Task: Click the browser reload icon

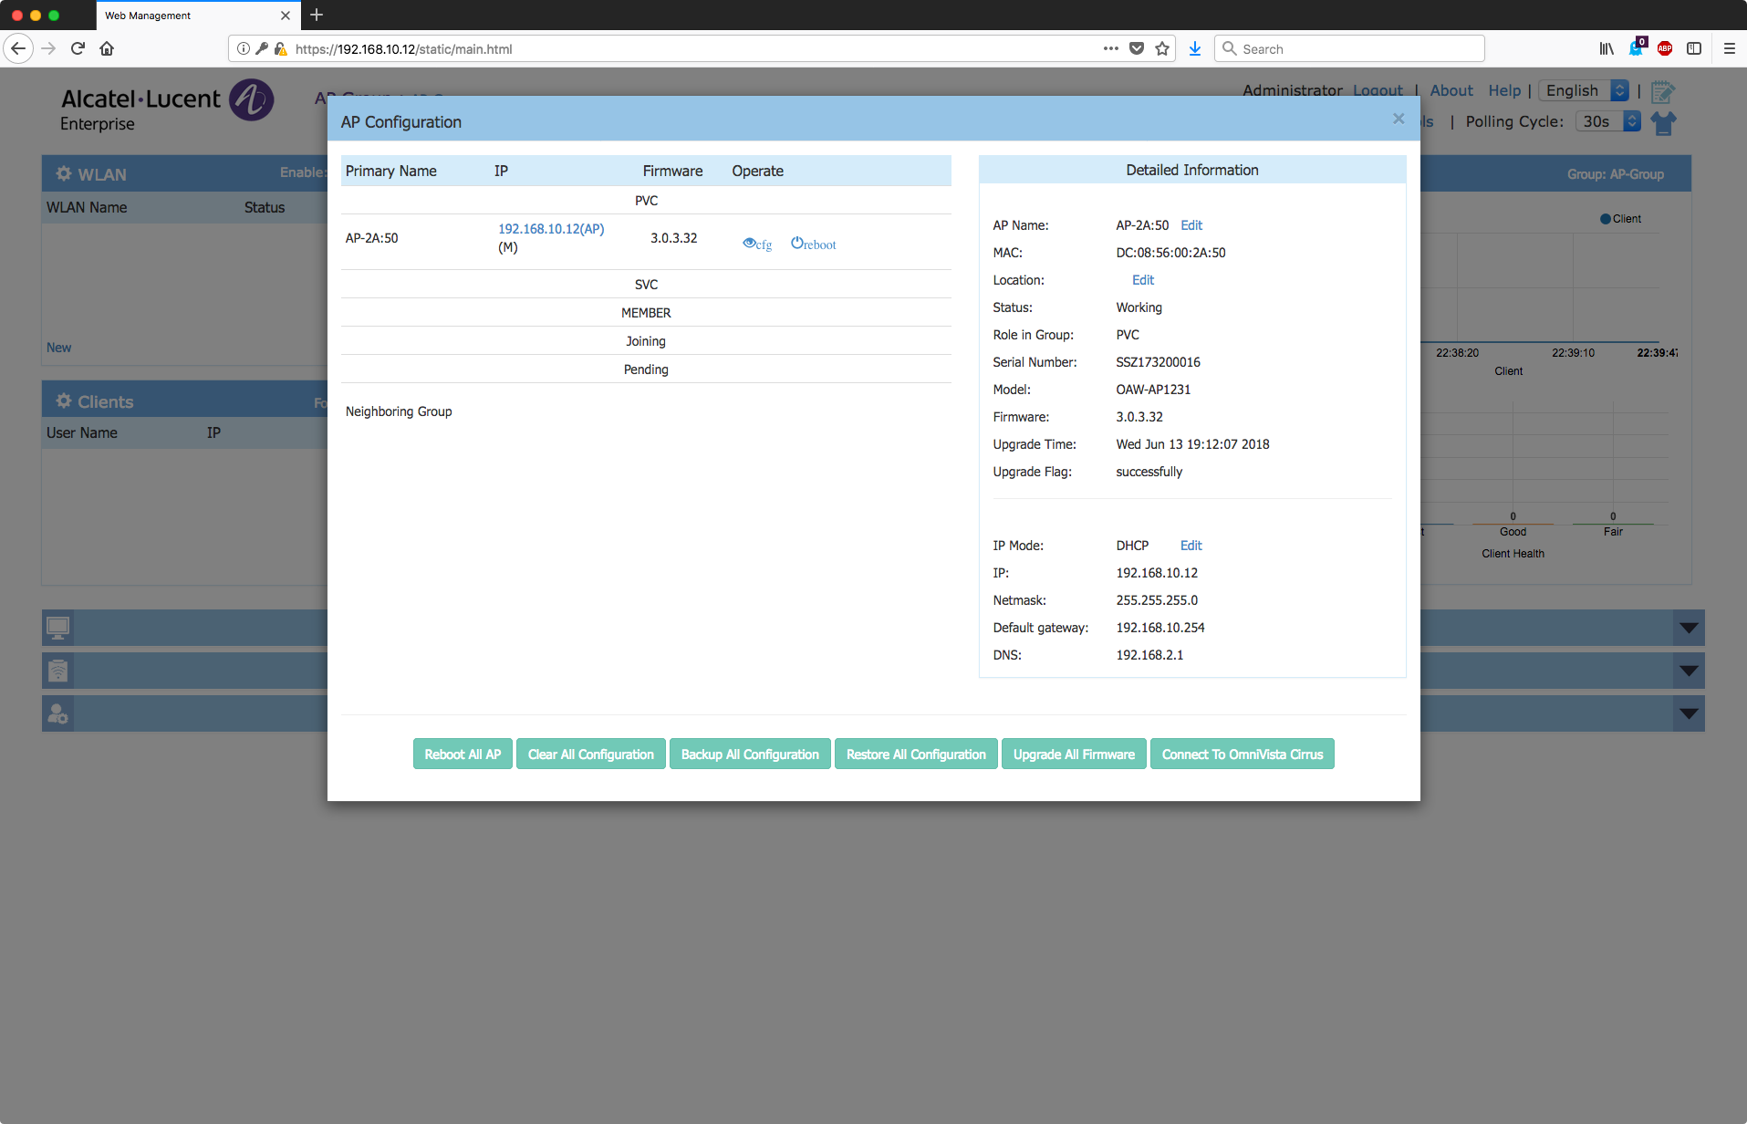Action: pyautogui.click(x=78, y=48)
